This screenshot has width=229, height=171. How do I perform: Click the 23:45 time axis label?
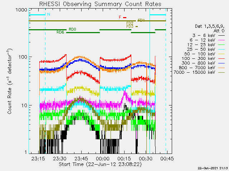tap(81, 159)
